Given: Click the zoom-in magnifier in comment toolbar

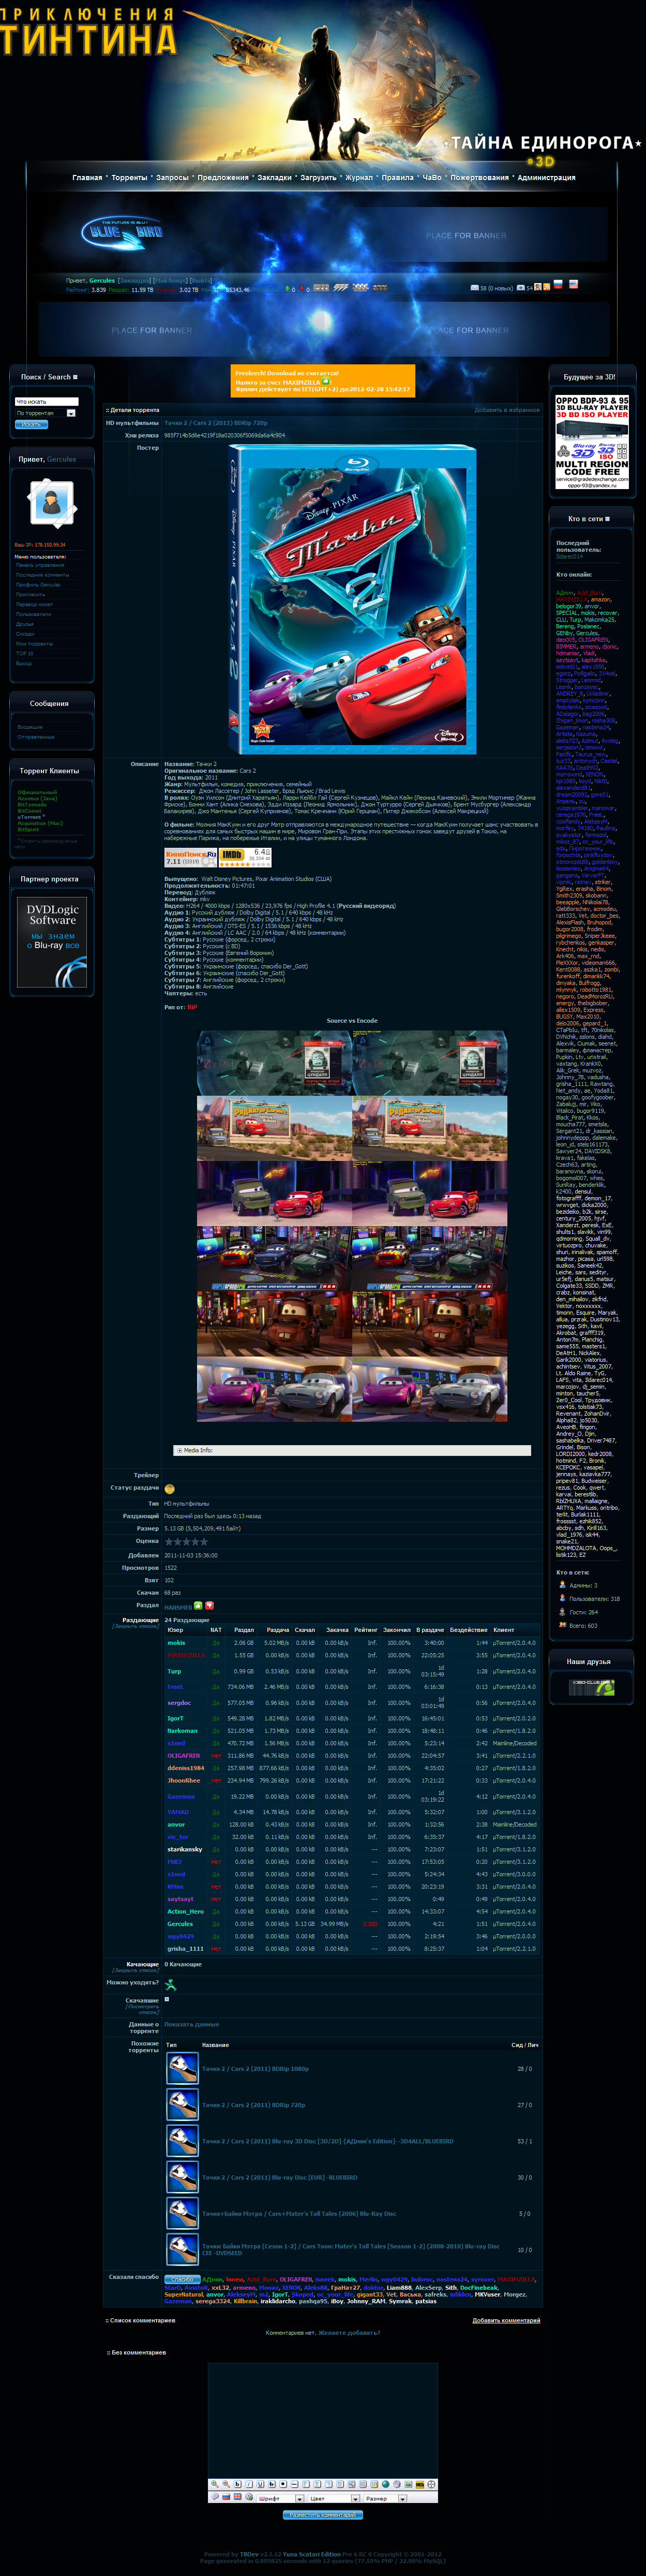Looking at the screenshot, I should coord(215,2484).
